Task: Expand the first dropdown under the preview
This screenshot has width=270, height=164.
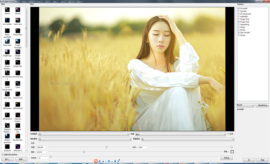Action: point(84,134)
